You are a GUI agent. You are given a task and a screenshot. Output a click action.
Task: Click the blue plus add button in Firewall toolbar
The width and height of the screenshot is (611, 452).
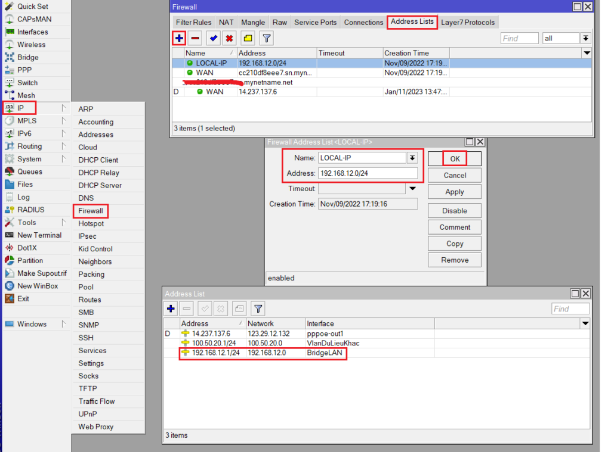pyautogui.click(x=180, y=39)
